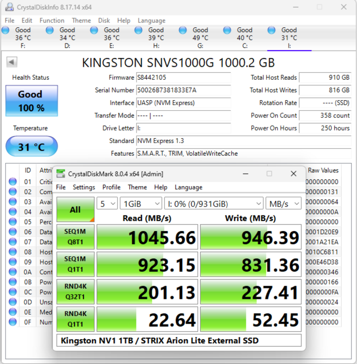The image size is (357, 364).
Task: Click the CrystalDiskInfo title bar app icon
Action: pyautogui.click(x=9, y=7)
